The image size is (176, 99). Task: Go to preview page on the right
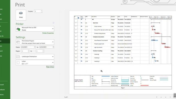point(170,97)
